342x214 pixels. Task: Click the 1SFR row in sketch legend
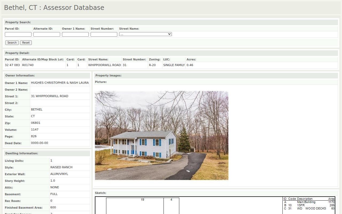coord(309,205)
